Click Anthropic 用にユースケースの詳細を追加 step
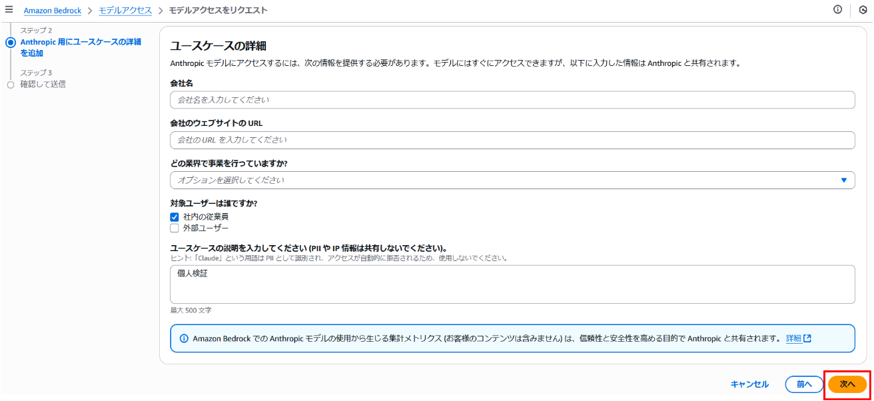This screenshot has height=401, width=874. (81, 47)
